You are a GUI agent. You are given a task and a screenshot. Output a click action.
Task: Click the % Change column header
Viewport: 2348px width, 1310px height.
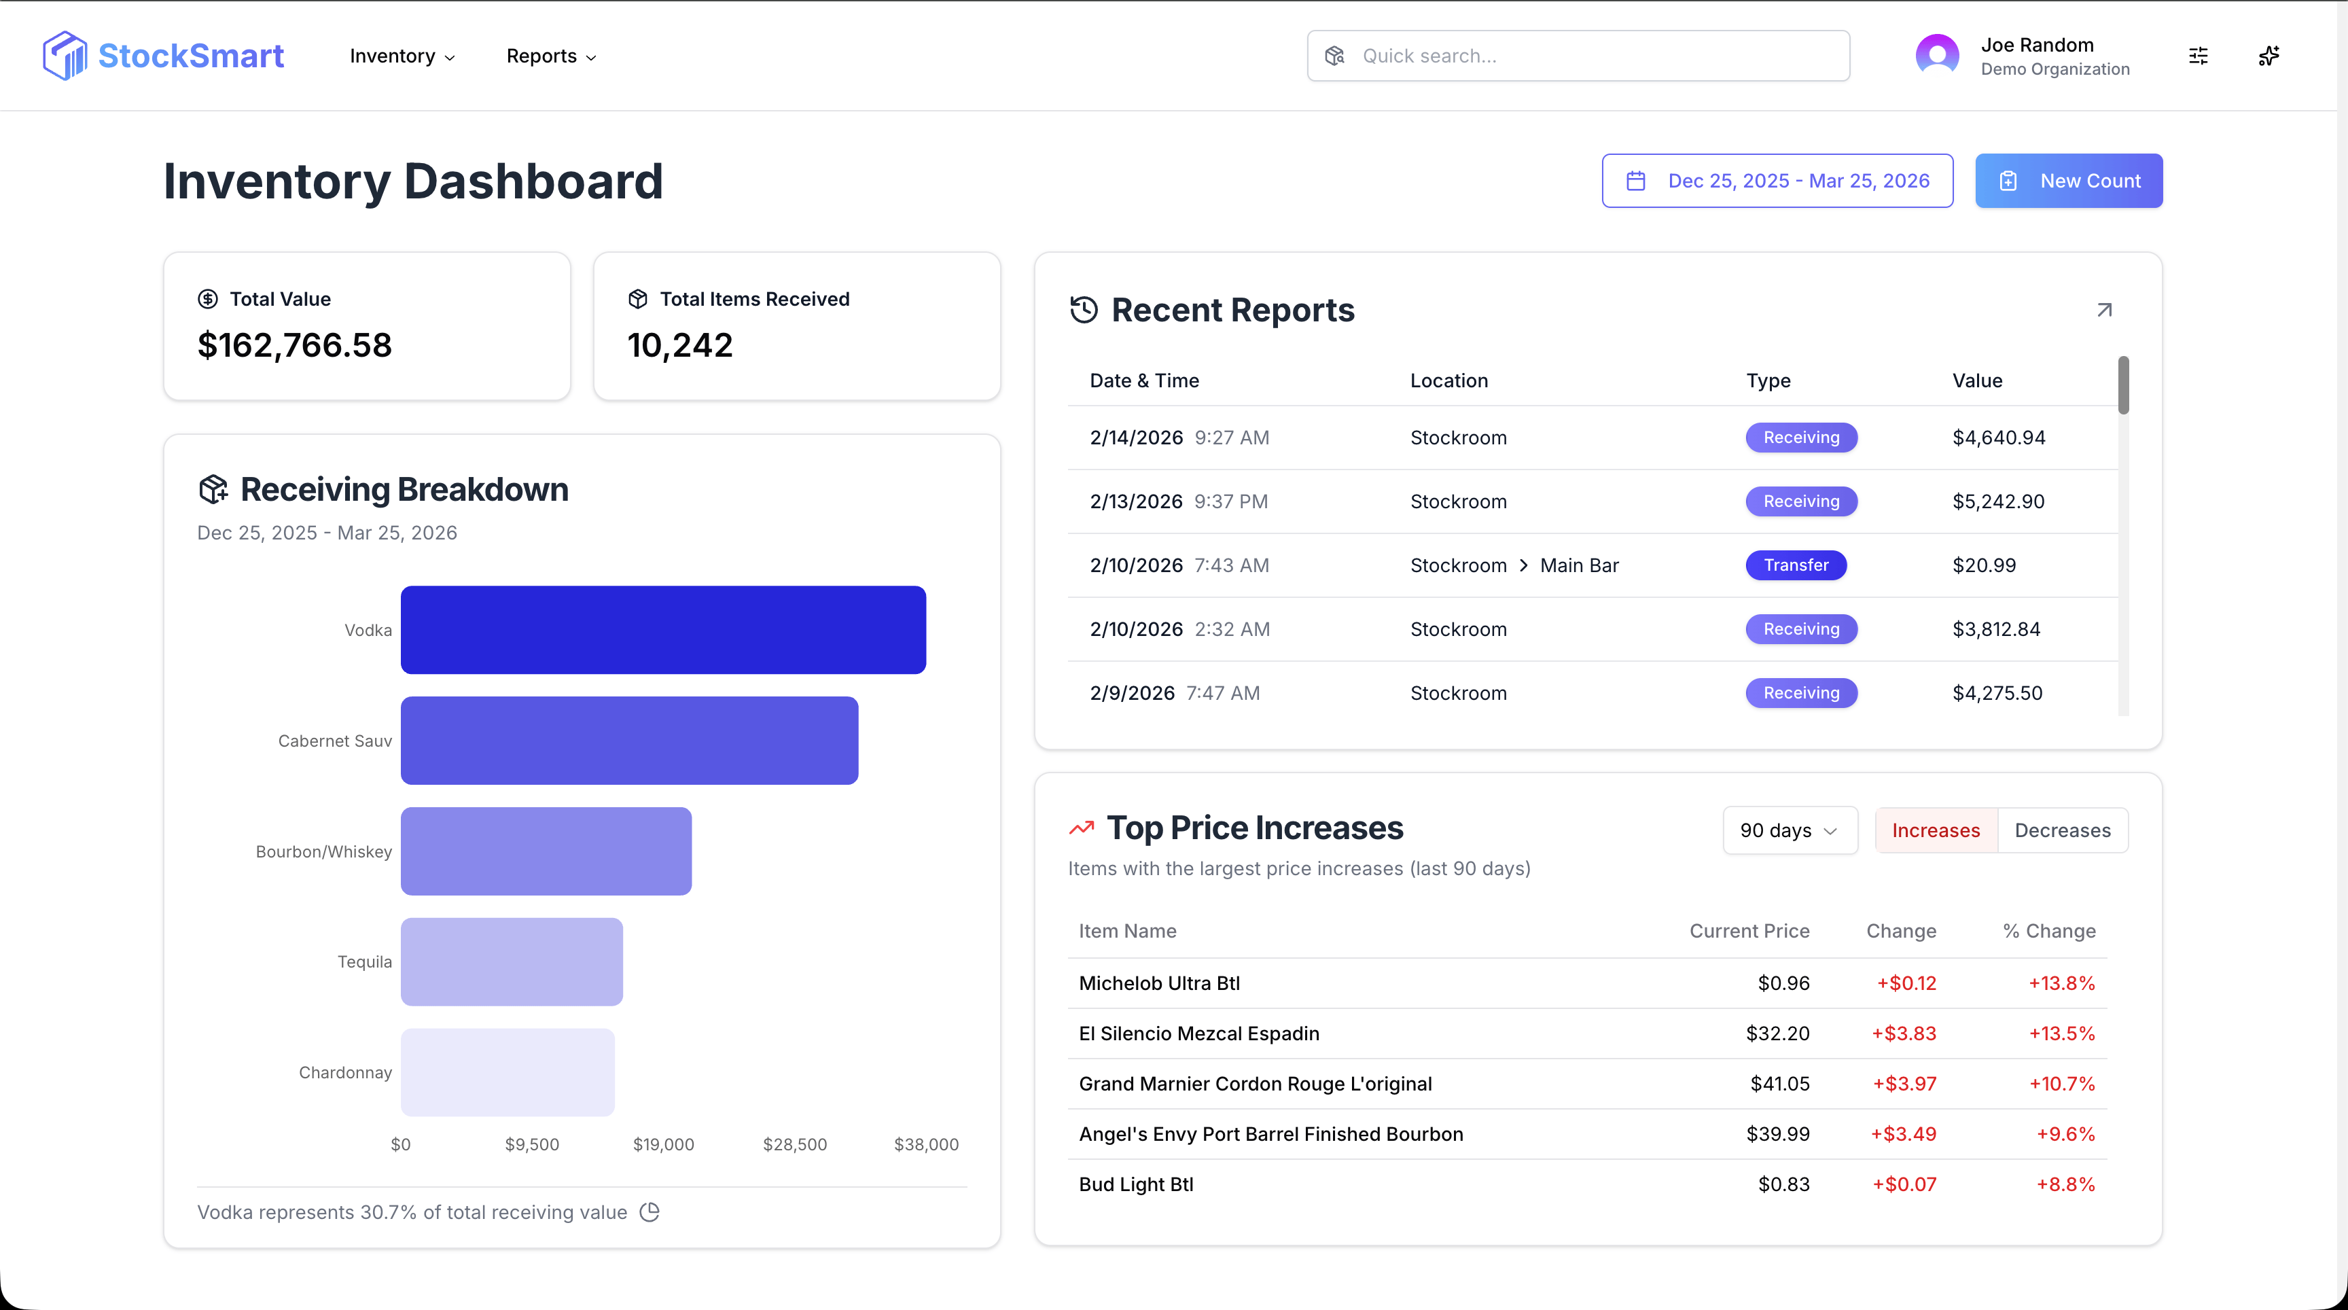click(2049, 931)
